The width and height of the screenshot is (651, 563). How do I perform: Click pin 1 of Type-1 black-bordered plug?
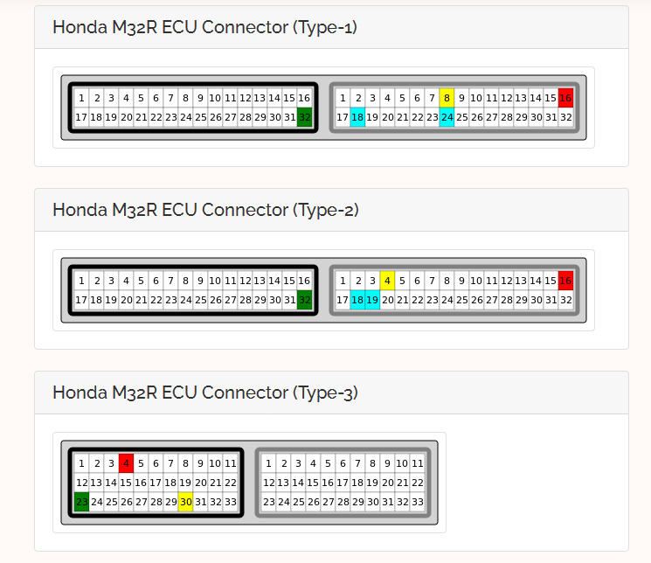(81, 98)
